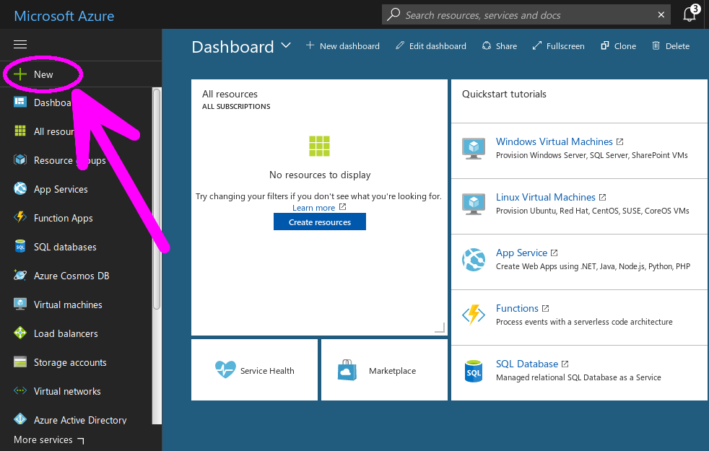The height and width of the screenshot is (451, 709).
Task: Select the All resources grid icon in sidebar
Action: [x=20, y=131]
